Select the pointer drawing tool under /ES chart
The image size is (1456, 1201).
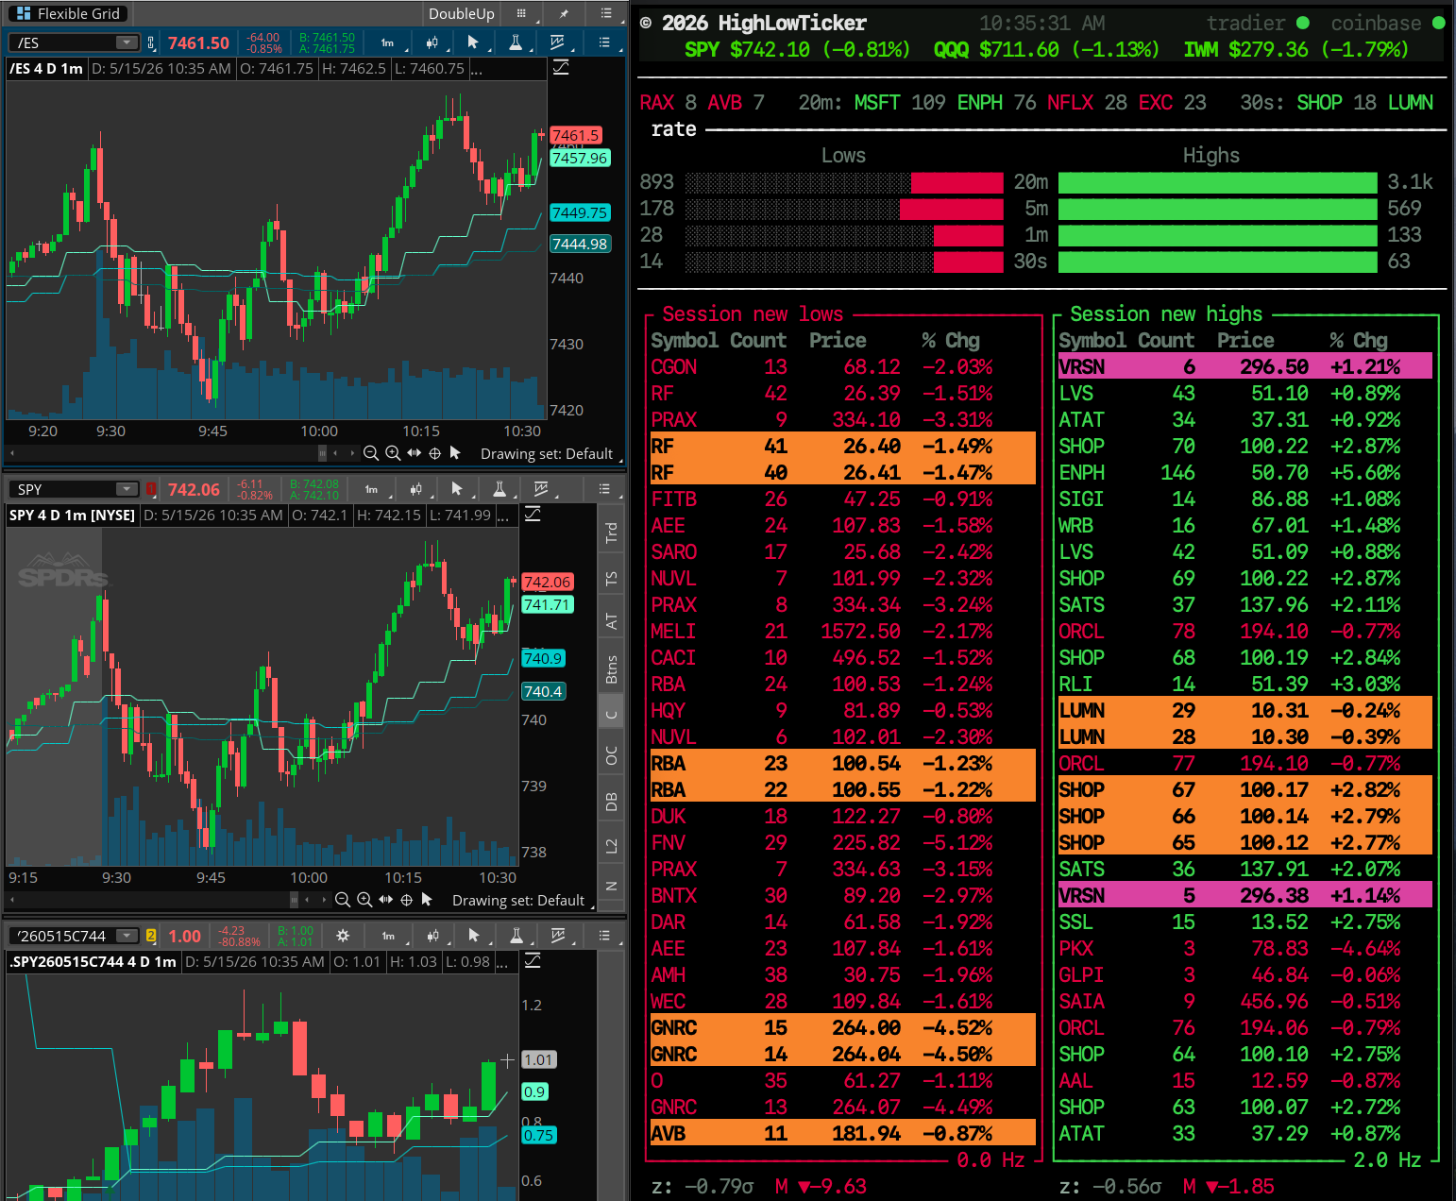pos(455,453)
